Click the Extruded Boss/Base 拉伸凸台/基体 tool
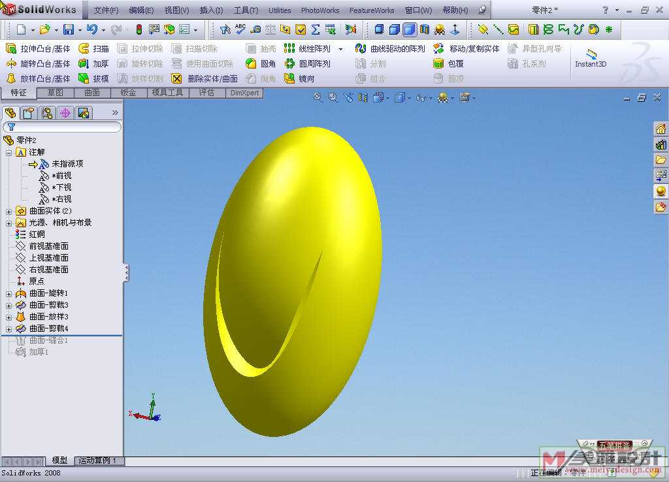The width and height of the screenshot is (669, 482). 38,48
